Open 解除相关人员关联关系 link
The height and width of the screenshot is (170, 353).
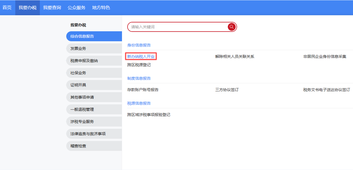coord(234,56)
